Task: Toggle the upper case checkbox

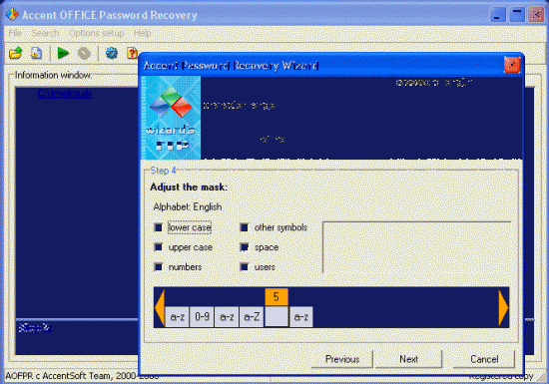Action: pyautogui.click(x=159, y=247)
